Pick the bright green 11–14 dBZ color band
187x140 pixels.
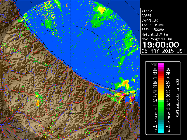point(161,104)
